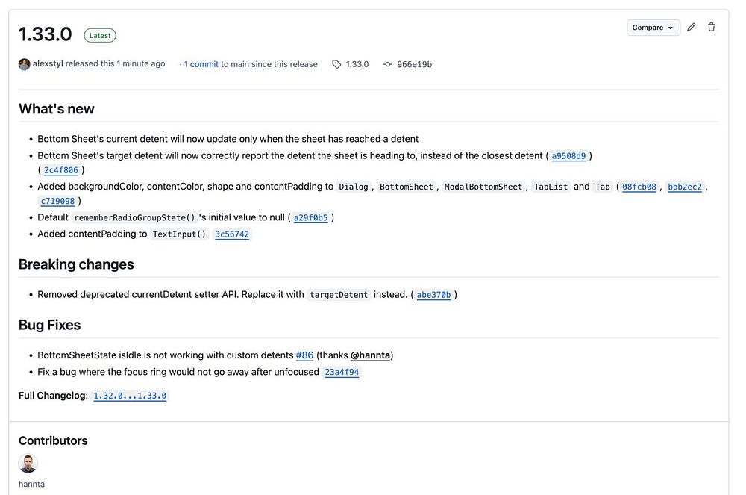Open commit 2c4f806
746x495 pixels.
pos(60,170)
